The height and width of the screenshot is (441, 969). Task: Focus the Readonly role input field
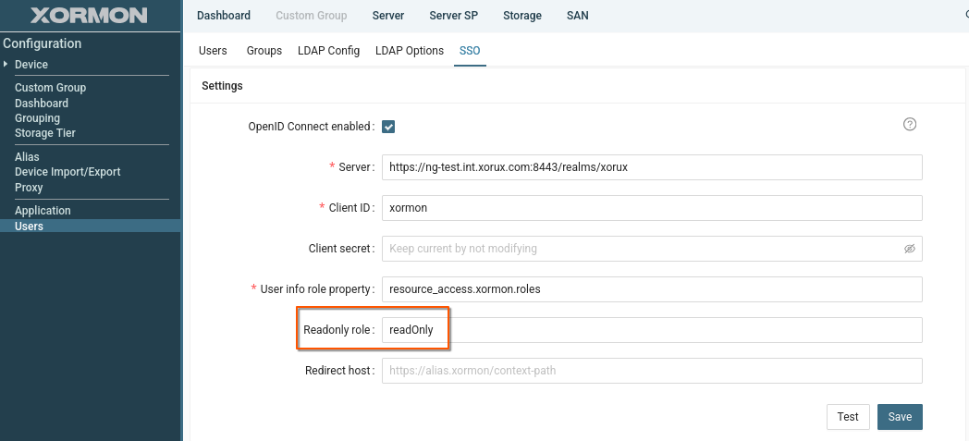[652, 330]
